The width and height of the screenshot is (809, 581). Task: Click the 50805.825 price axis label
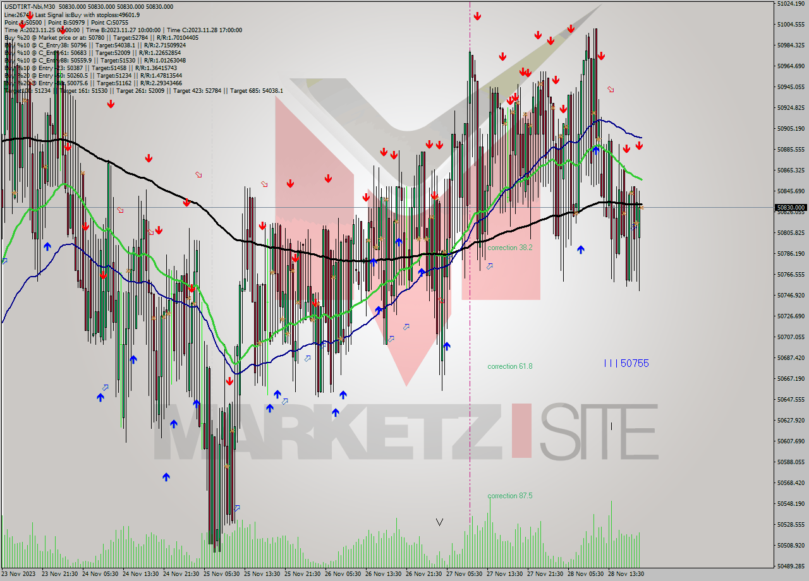tap(791, 232)
